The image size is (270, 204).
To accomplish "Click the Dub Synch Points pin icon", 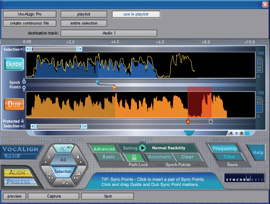I will 24,88.
